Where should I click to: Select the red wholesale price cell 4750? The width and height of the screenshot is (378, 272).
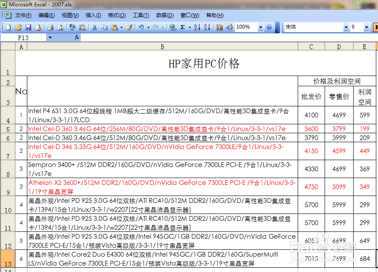311,187
